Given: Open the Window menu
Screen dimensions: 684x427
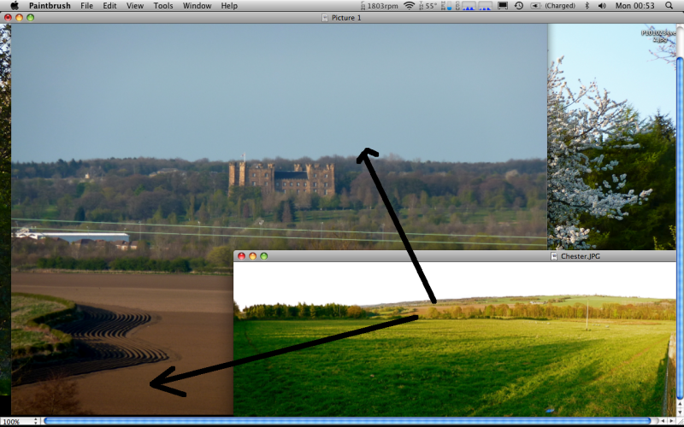Looking at the screenshot, I should [x=197, y=6].
